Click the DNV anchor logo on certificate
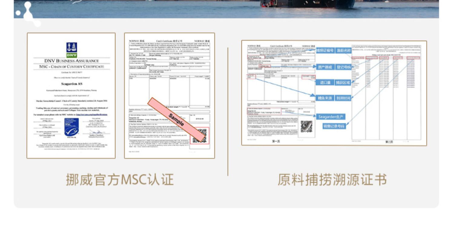Viewport: 454px width, 241px height. click(72, 50)
